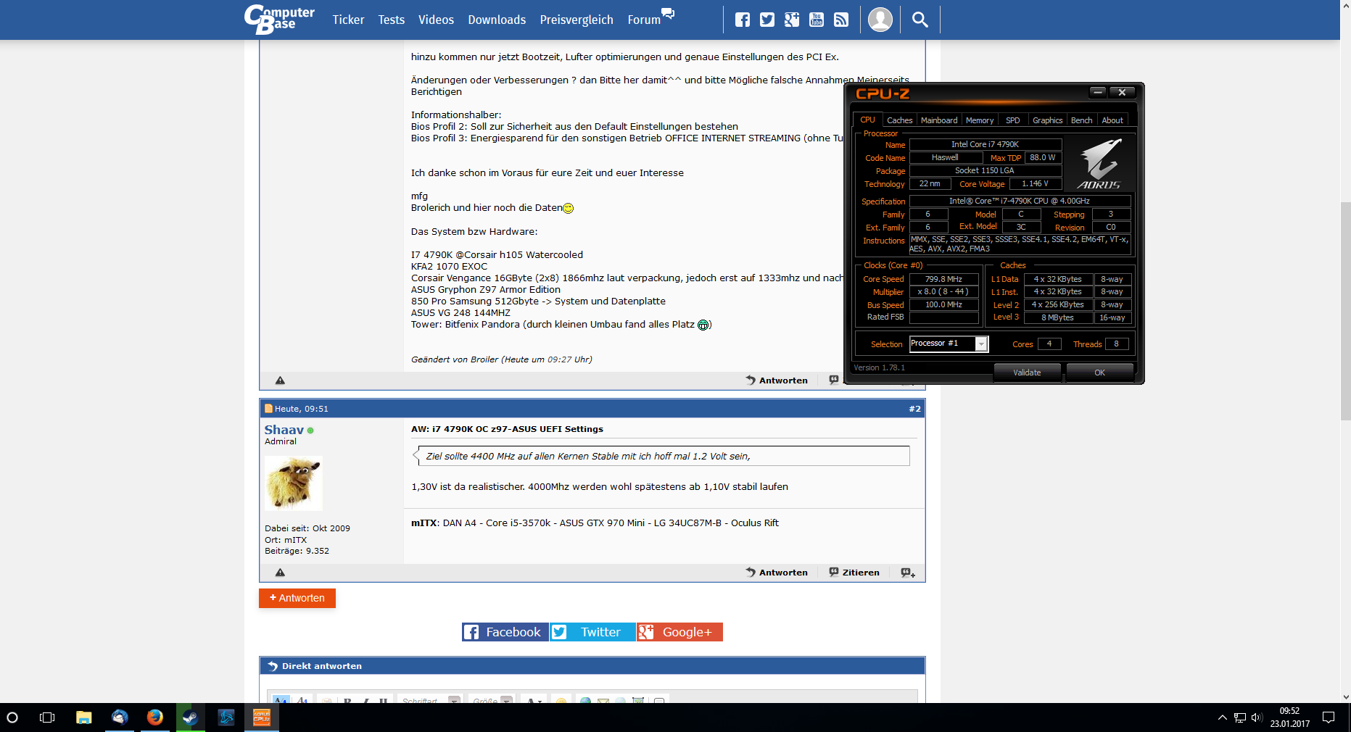
Task: Open Shaav username profile link
Action: (284, 430)
